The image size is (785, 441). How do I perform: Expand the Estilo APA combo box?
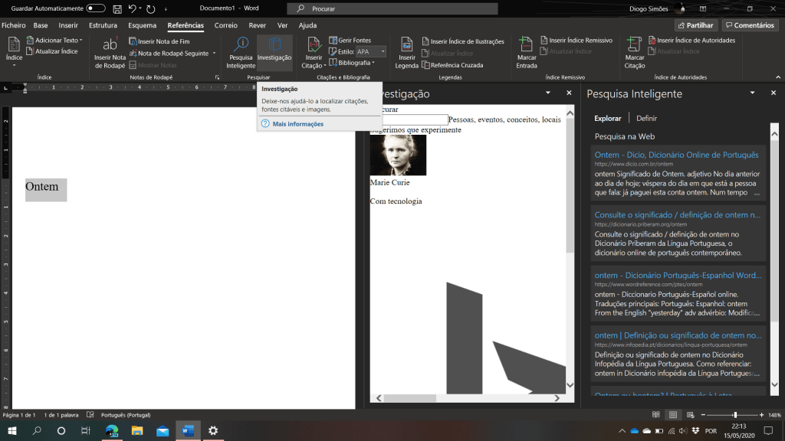[382, 51]
